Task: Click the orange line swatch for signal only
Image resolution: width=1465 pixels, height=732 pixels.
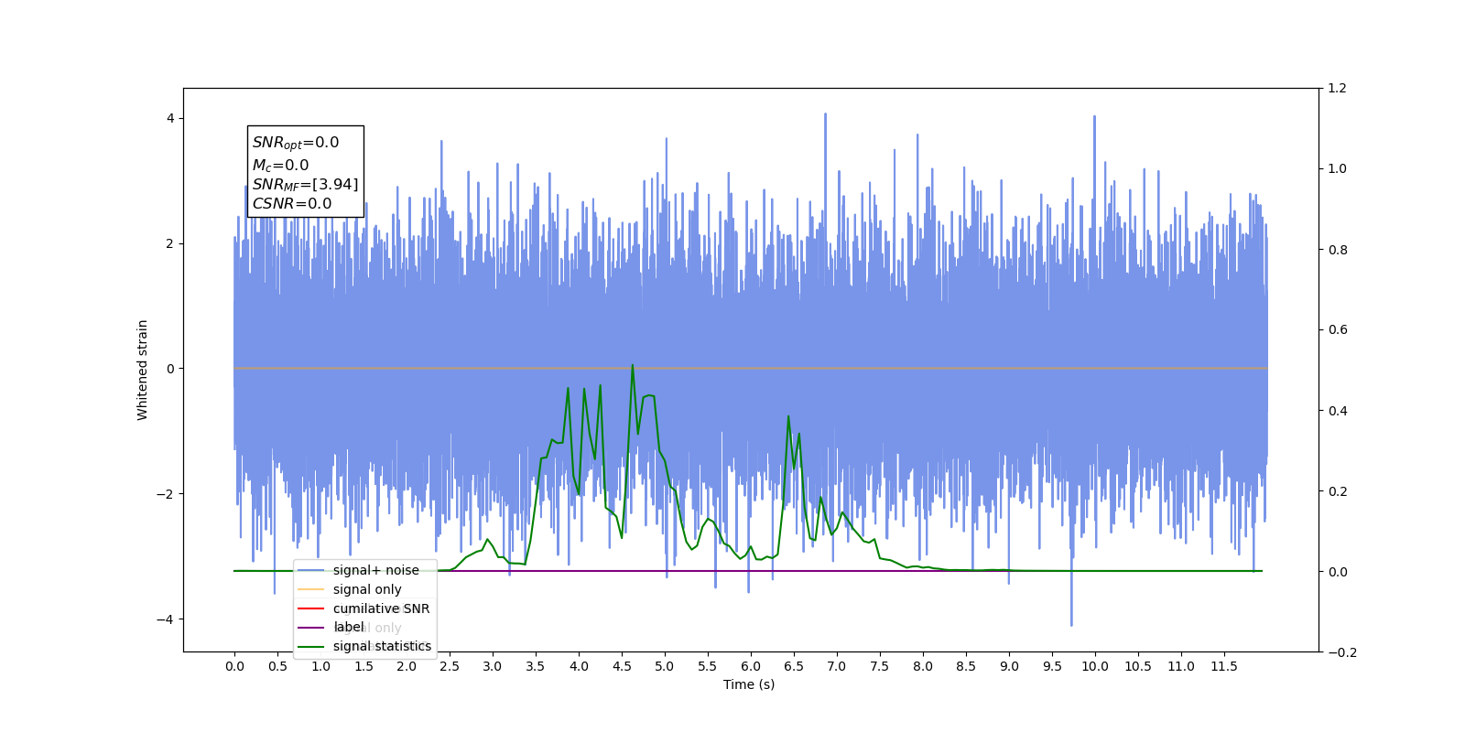Action: click(x=311, y=589)
